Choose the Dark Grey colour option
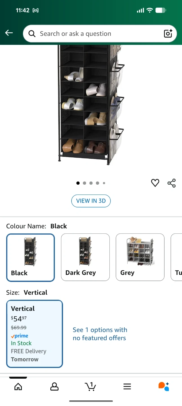Image resolution: width=182 pixels, height=406 pixels. pyautogui.click(x=85, y=257)
